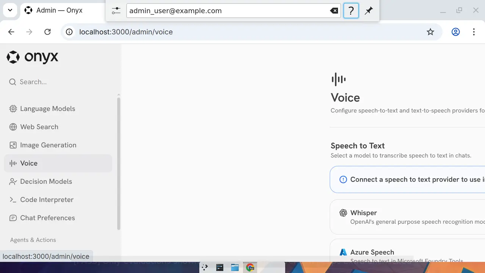Open Web Search settings
Viewport: 485px width, 273px height.
pyautogui.click(x=58, y=127)
